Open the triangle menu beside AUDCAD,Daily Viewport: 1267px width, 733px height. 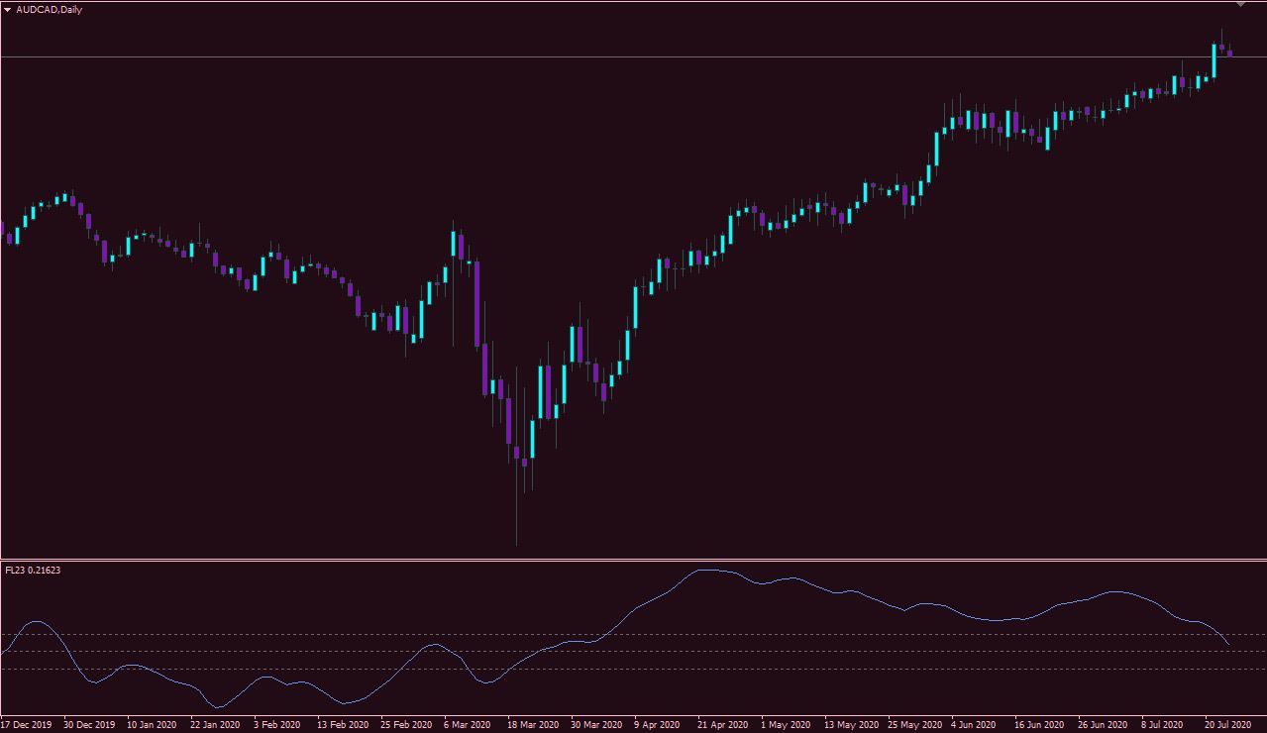(8, 9)
